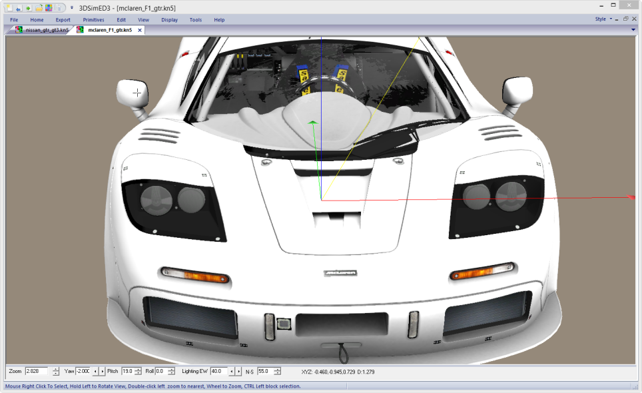Open the Display menu

point(170,20)
